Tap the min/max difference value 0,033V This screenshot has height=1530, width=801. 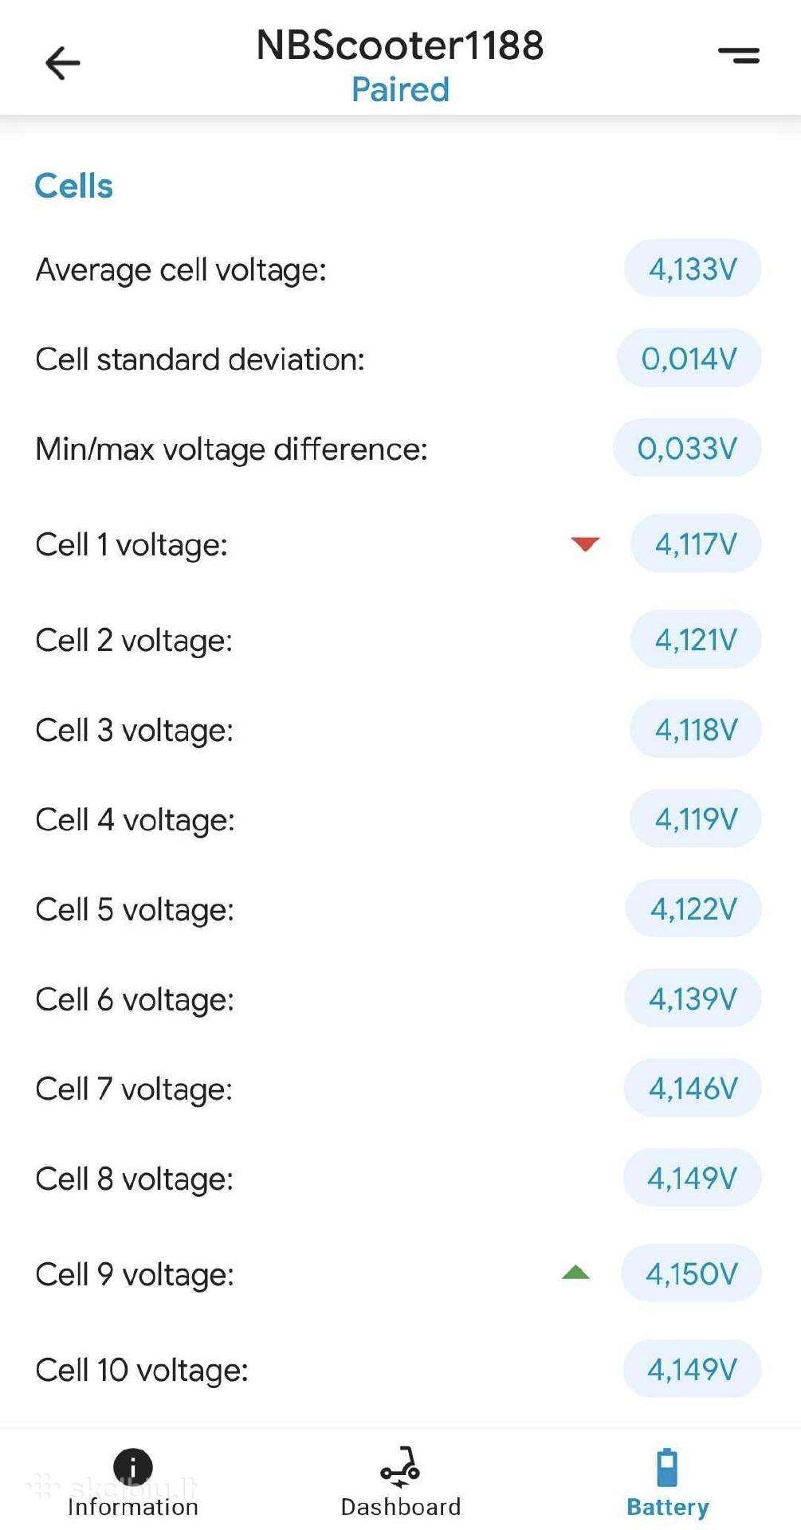point(687,448)
